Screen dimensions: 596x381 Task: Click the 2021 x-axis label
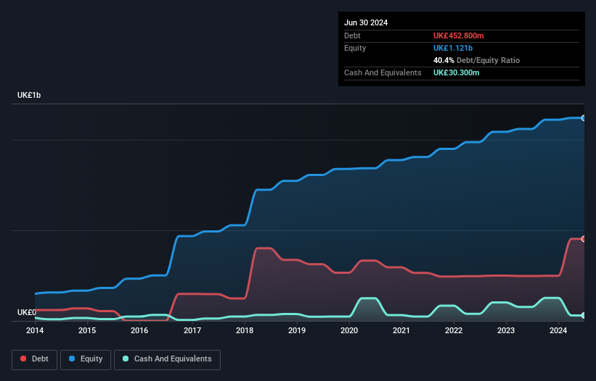(x=401, y=330)
